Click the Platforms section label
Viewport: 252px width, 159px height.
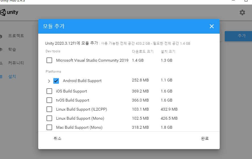(53, 72)
